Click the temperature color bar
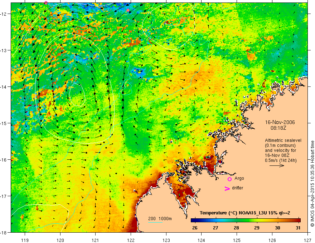Image resolution: width=315 pixels, height=243 pixels. [x=246, y=220]
